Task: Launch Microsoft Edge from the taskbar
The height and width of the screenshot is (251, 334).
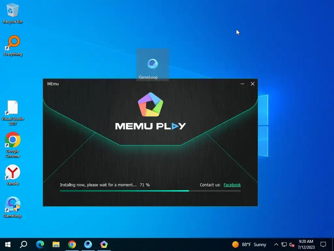Action: [x=40, y=244]
